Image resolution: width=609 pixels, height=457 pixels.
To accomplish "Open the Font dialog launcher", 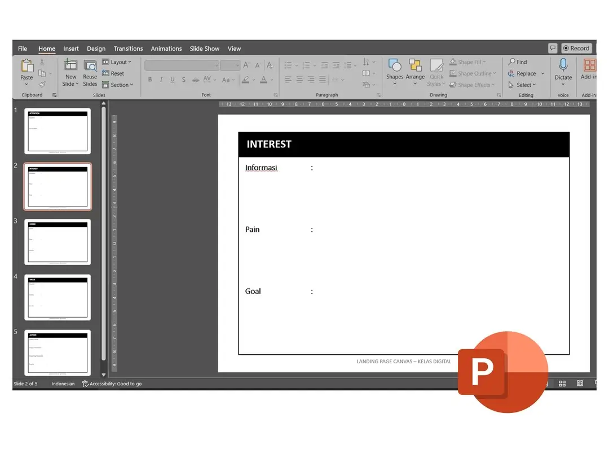I will (275, 95).
